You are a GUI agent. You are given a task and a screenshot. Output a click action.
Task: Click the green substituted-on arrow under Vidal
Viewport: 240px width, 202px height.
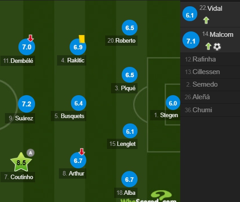tap(206, 20)
